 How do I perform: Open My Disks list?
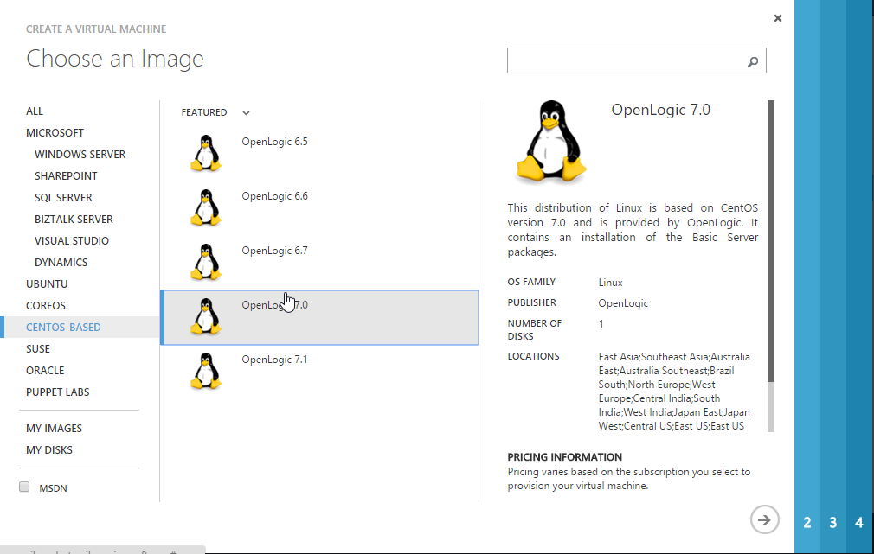pos(49,450)
